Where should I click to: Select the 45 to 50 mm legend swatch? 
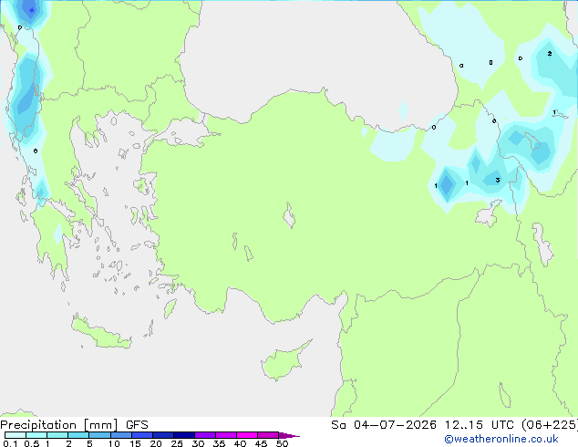coord(268,435)
